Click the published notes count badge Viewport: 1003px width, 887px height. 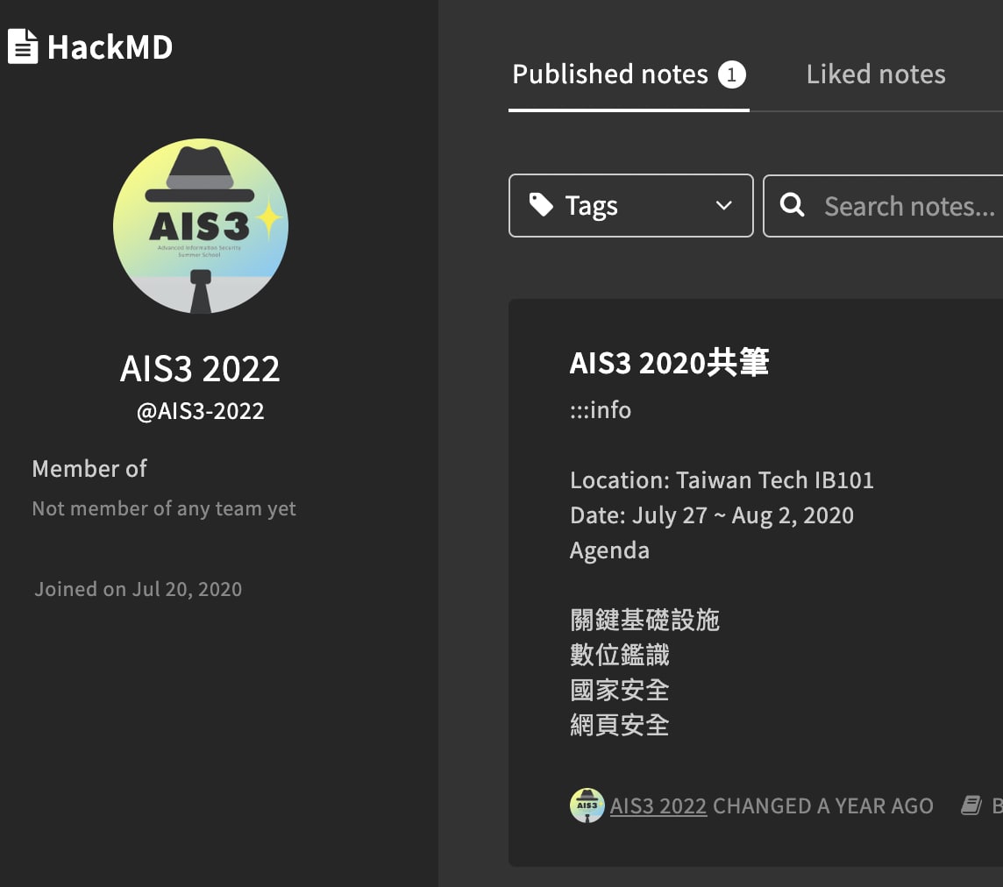732,75
